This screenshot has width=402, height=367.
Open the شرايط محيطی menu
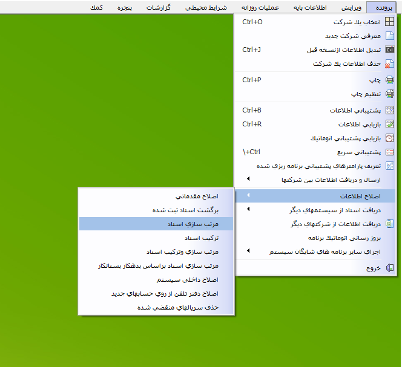pos(206,7)
